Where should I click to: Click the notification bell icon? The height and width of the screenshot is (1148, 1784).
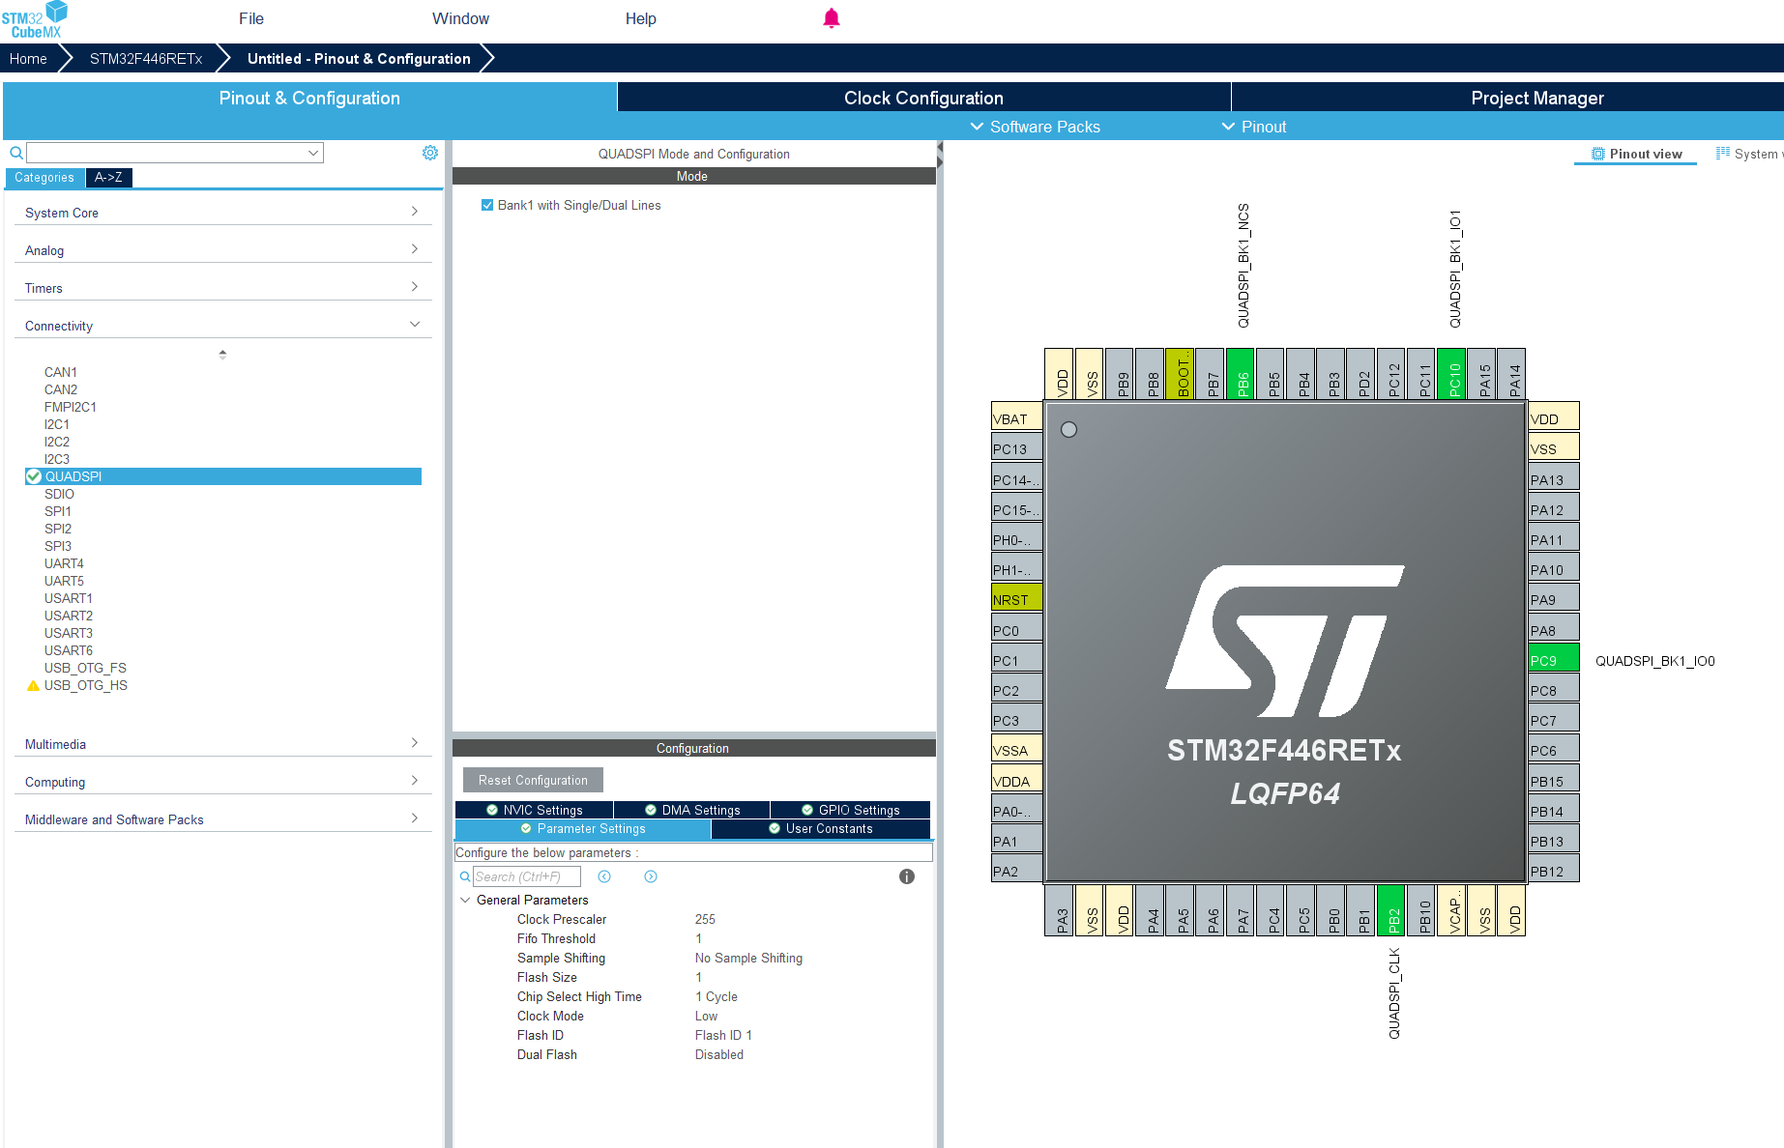coord(831,18)
